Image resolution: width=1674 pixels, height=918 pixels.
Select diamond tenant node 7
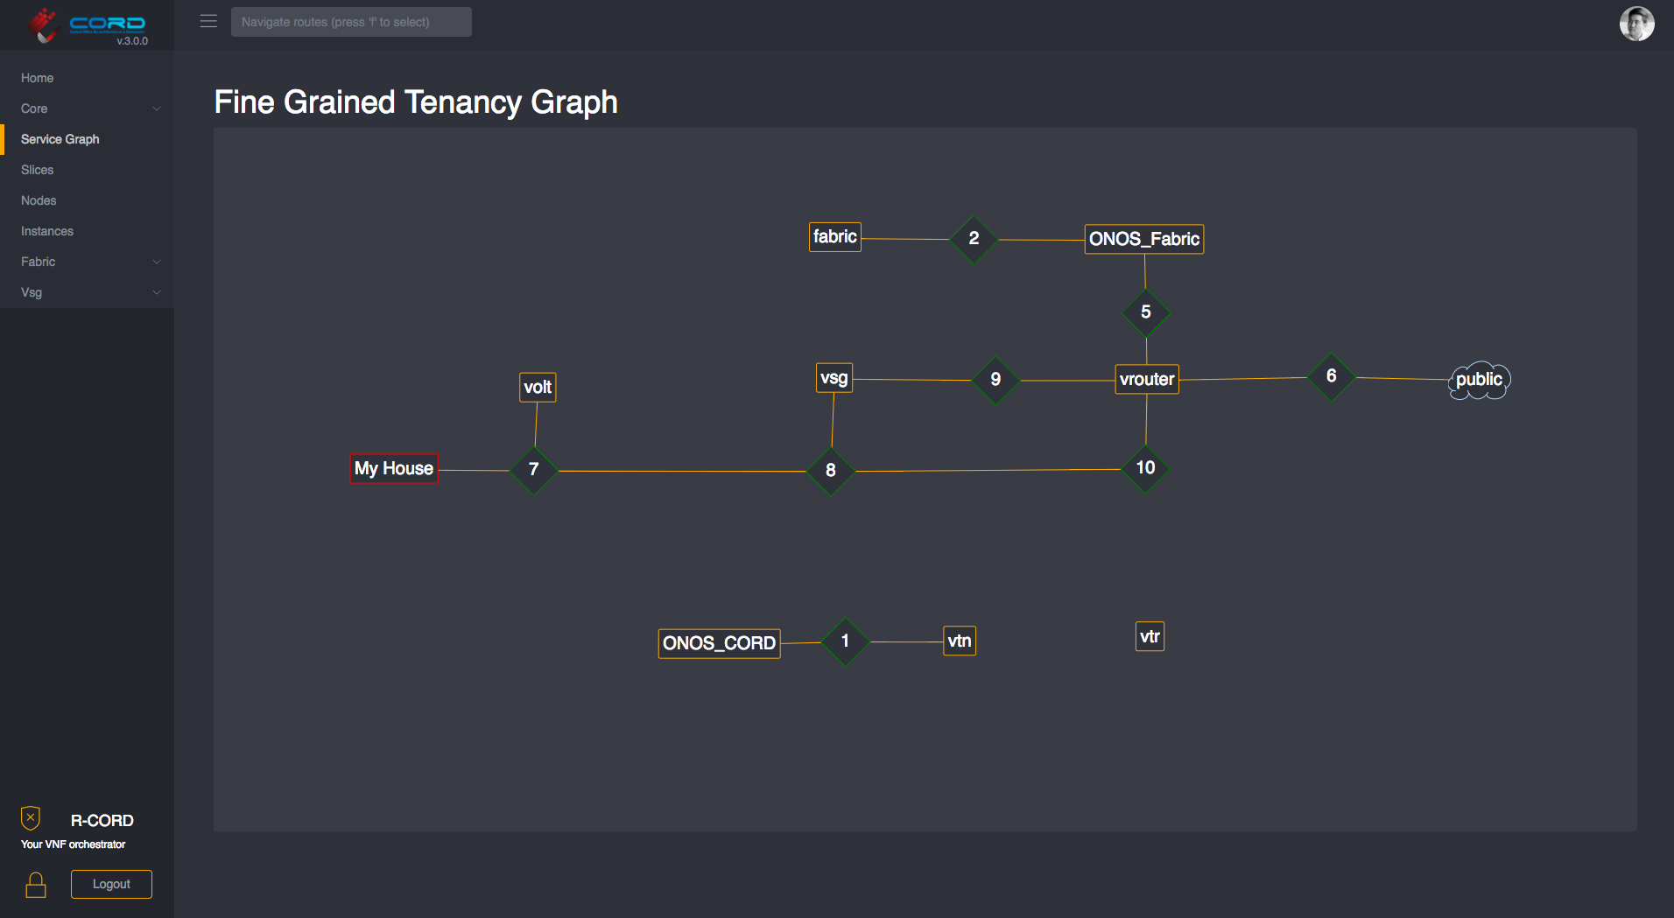point(533,470)
